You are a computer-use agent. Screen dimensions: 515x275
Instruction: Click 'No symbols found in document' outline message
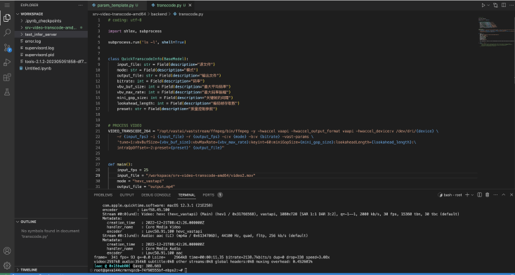[51, 234]
